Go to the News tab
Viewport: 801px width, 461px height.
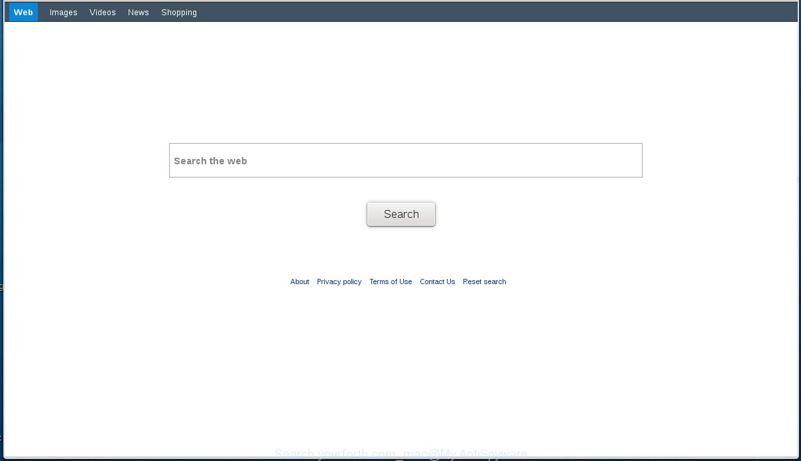139,13
